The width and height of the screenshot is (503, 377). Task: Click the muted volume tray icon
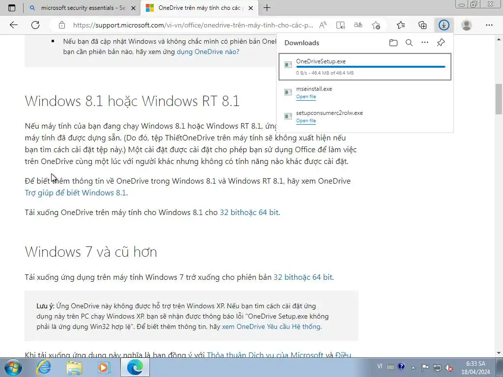tap(449, 367)
